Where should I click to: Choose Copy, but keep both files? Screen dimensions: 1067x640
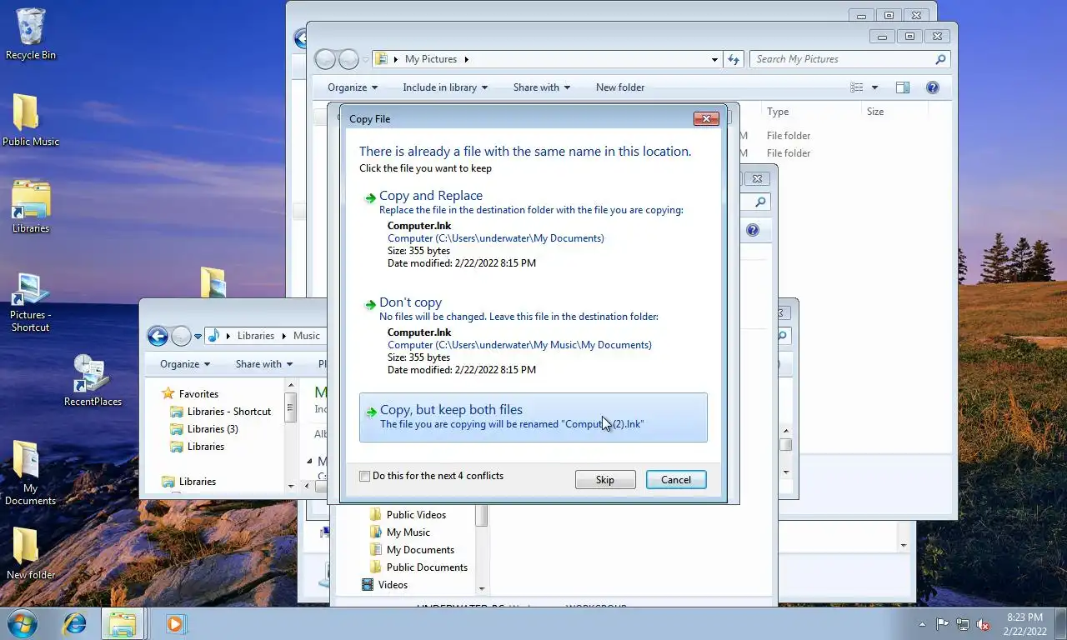click(x=533, y=417)
